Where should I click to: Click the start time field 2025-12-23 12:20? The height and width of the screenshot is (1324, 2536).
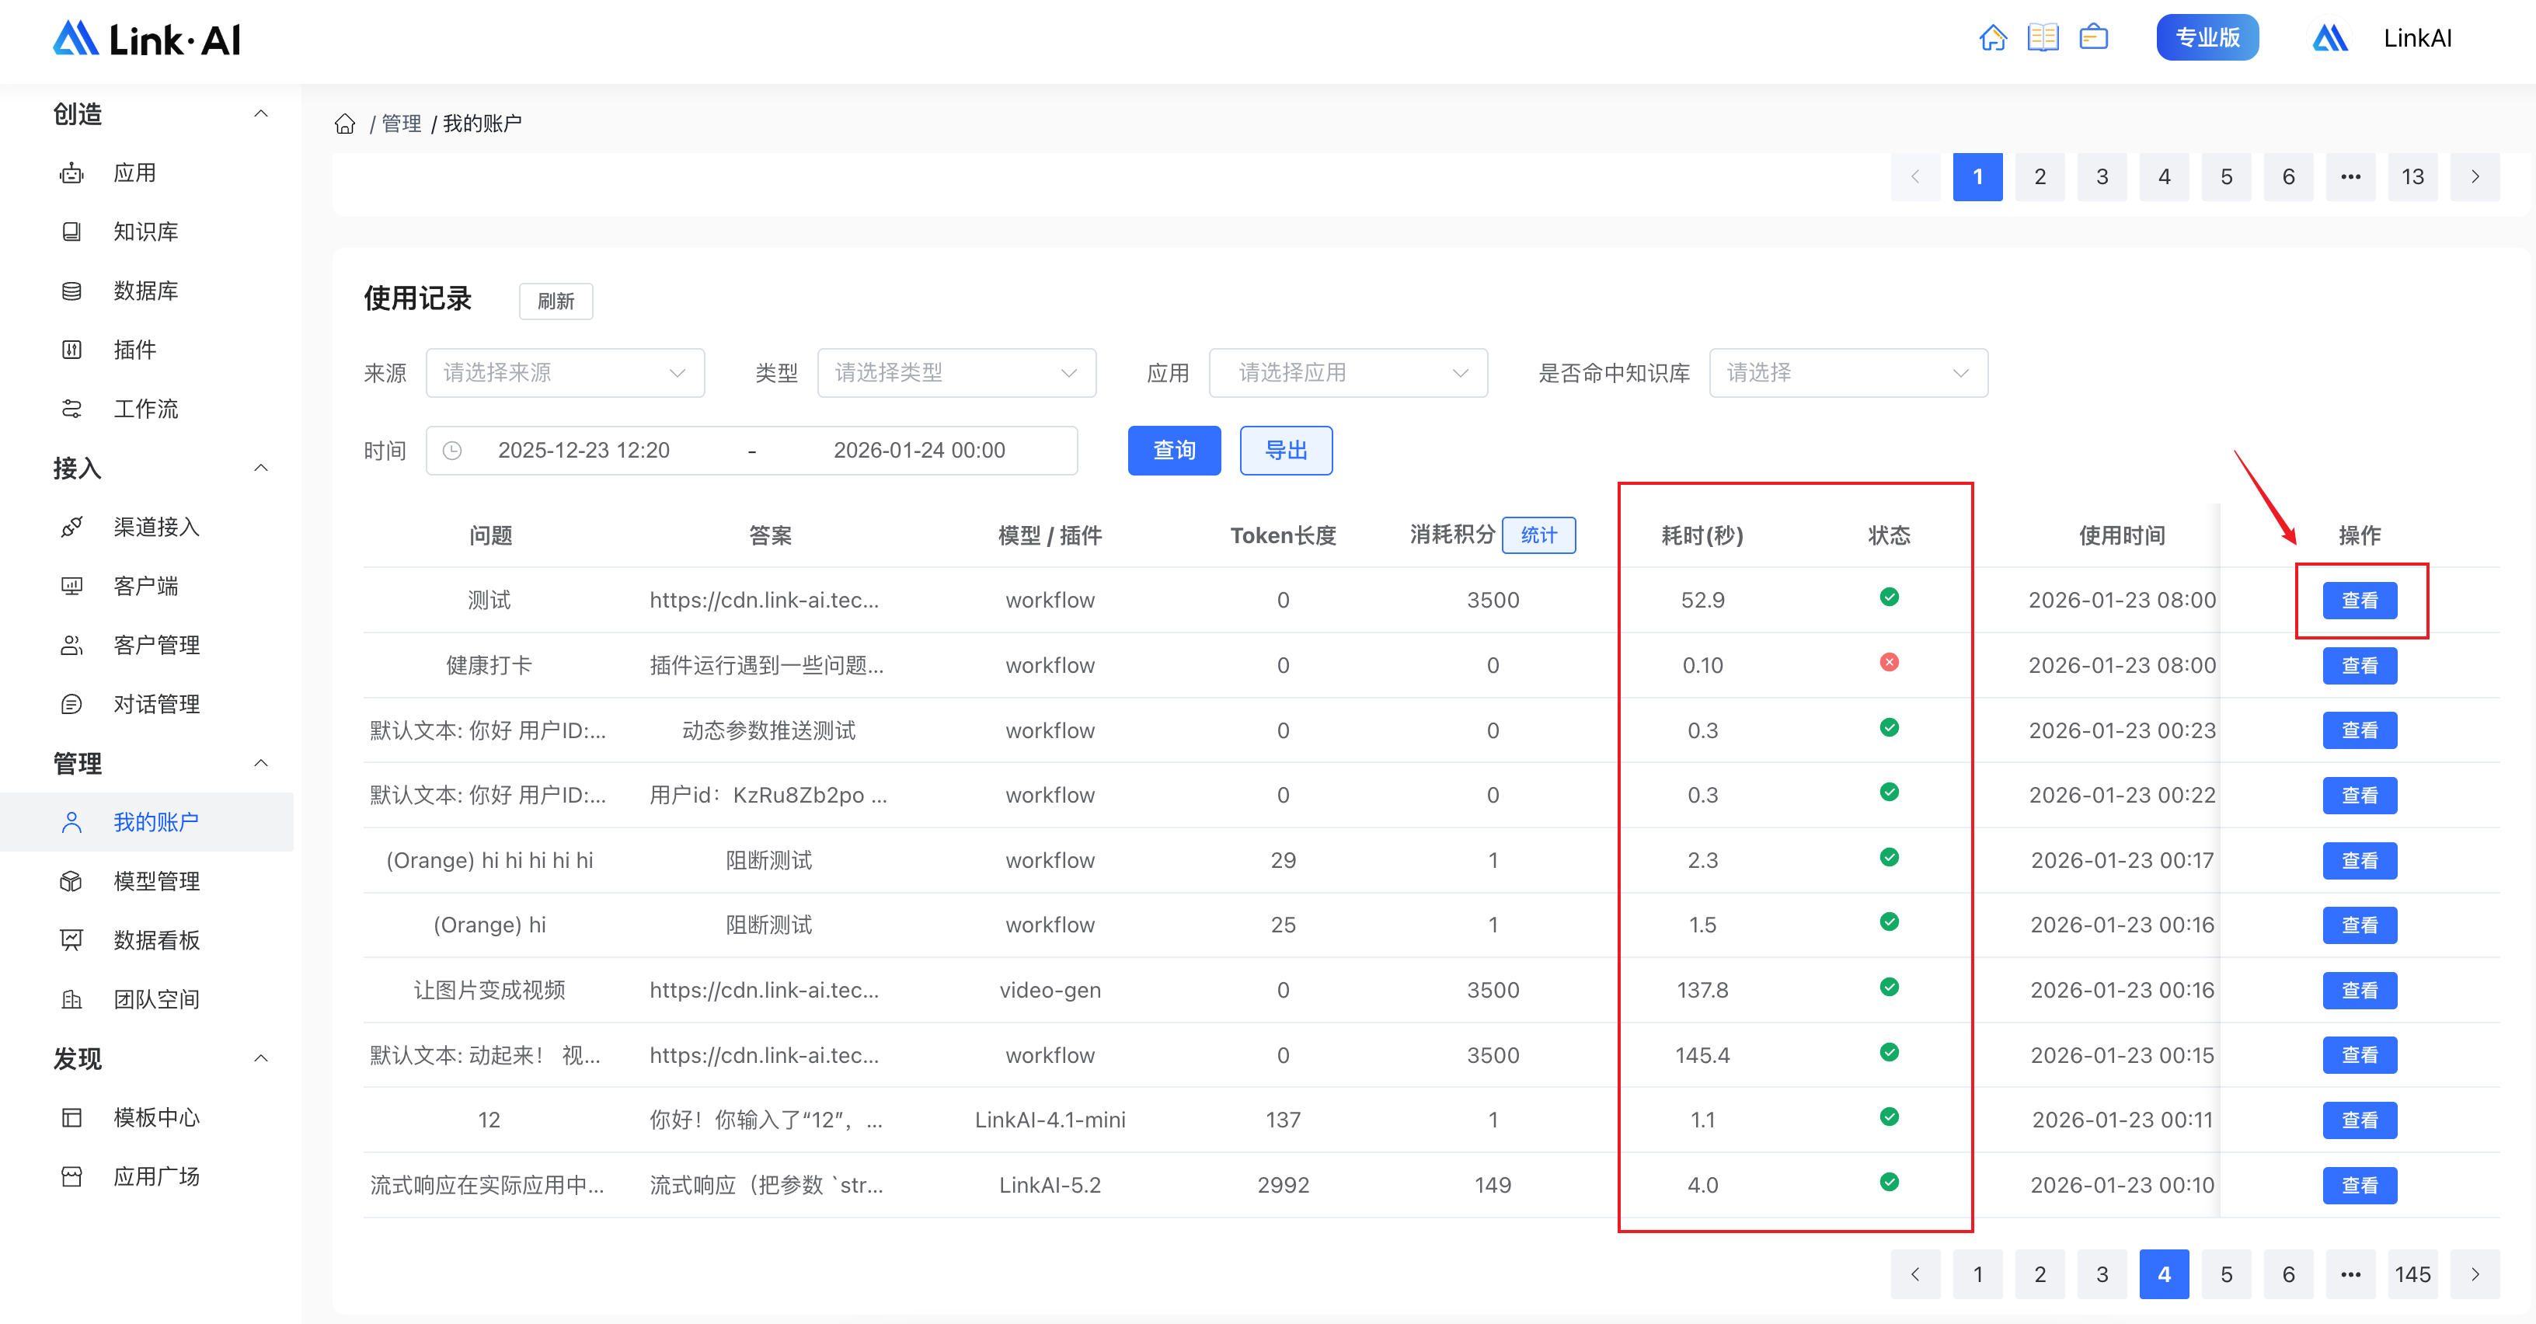point(583,451)
